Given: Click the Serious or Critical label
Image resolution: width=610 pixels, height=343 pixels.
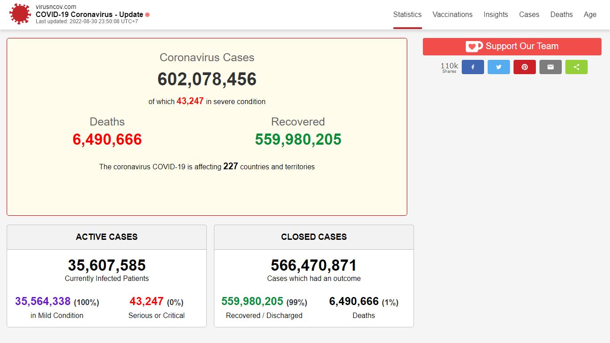Looking at the screenshot, I should [157, 315].
